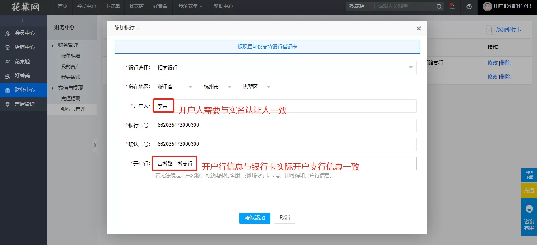
Task: Collapse the 财务管理 tree section
Action: (53, 45)
